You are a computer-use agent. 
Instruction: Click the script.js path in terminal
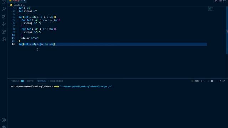click(x=86, y=87)
